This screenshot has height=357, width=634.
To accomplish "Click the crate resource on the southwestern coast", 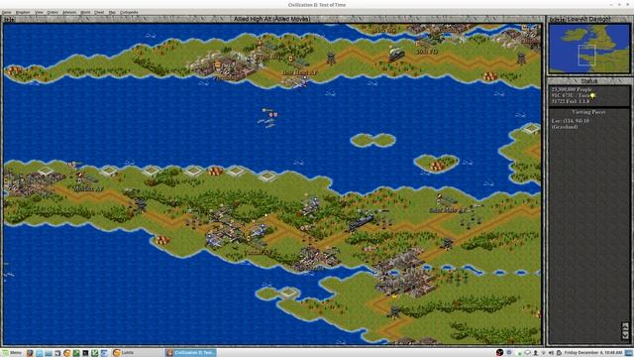I will (x=162, y=240).
